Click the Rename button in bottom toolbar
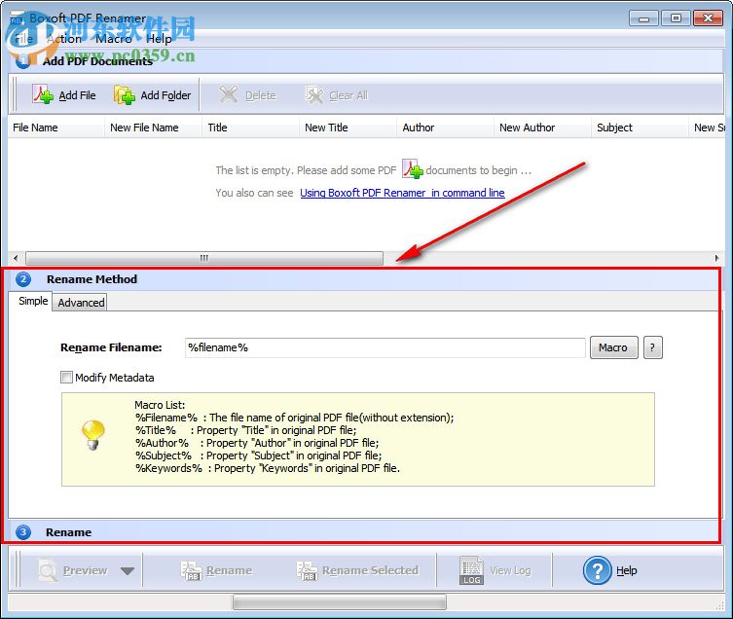The width and height of the screenshot is (733, 619). pos(216,570)
